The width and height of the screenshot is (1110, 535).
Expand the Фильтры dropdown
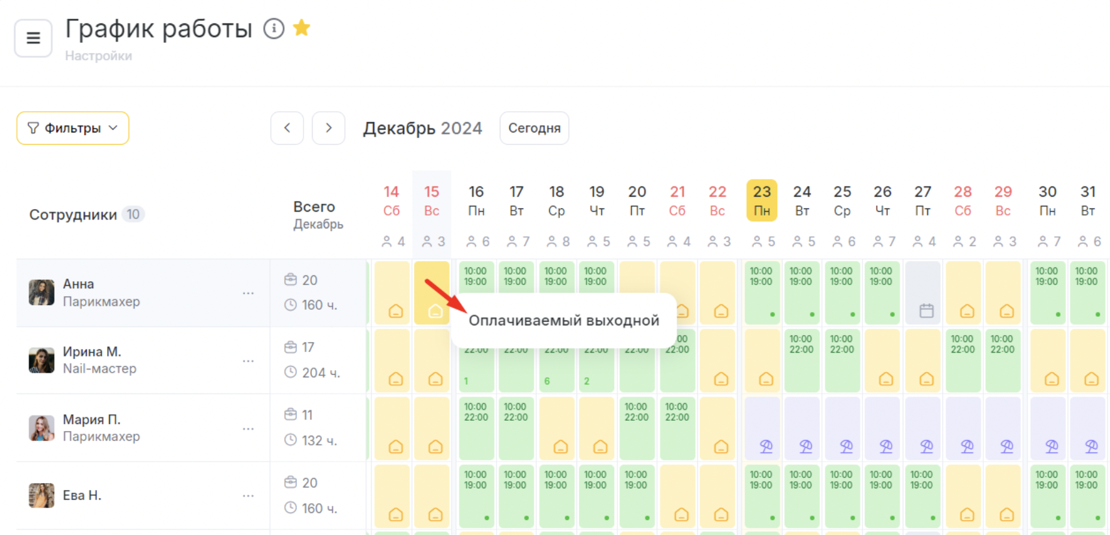coord(73,128)
